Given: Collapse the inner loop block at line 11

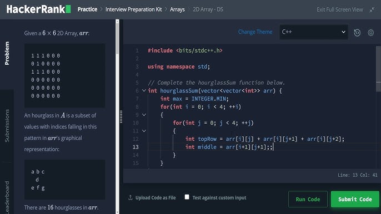Looking at the screenshot, I should [144, 131].
